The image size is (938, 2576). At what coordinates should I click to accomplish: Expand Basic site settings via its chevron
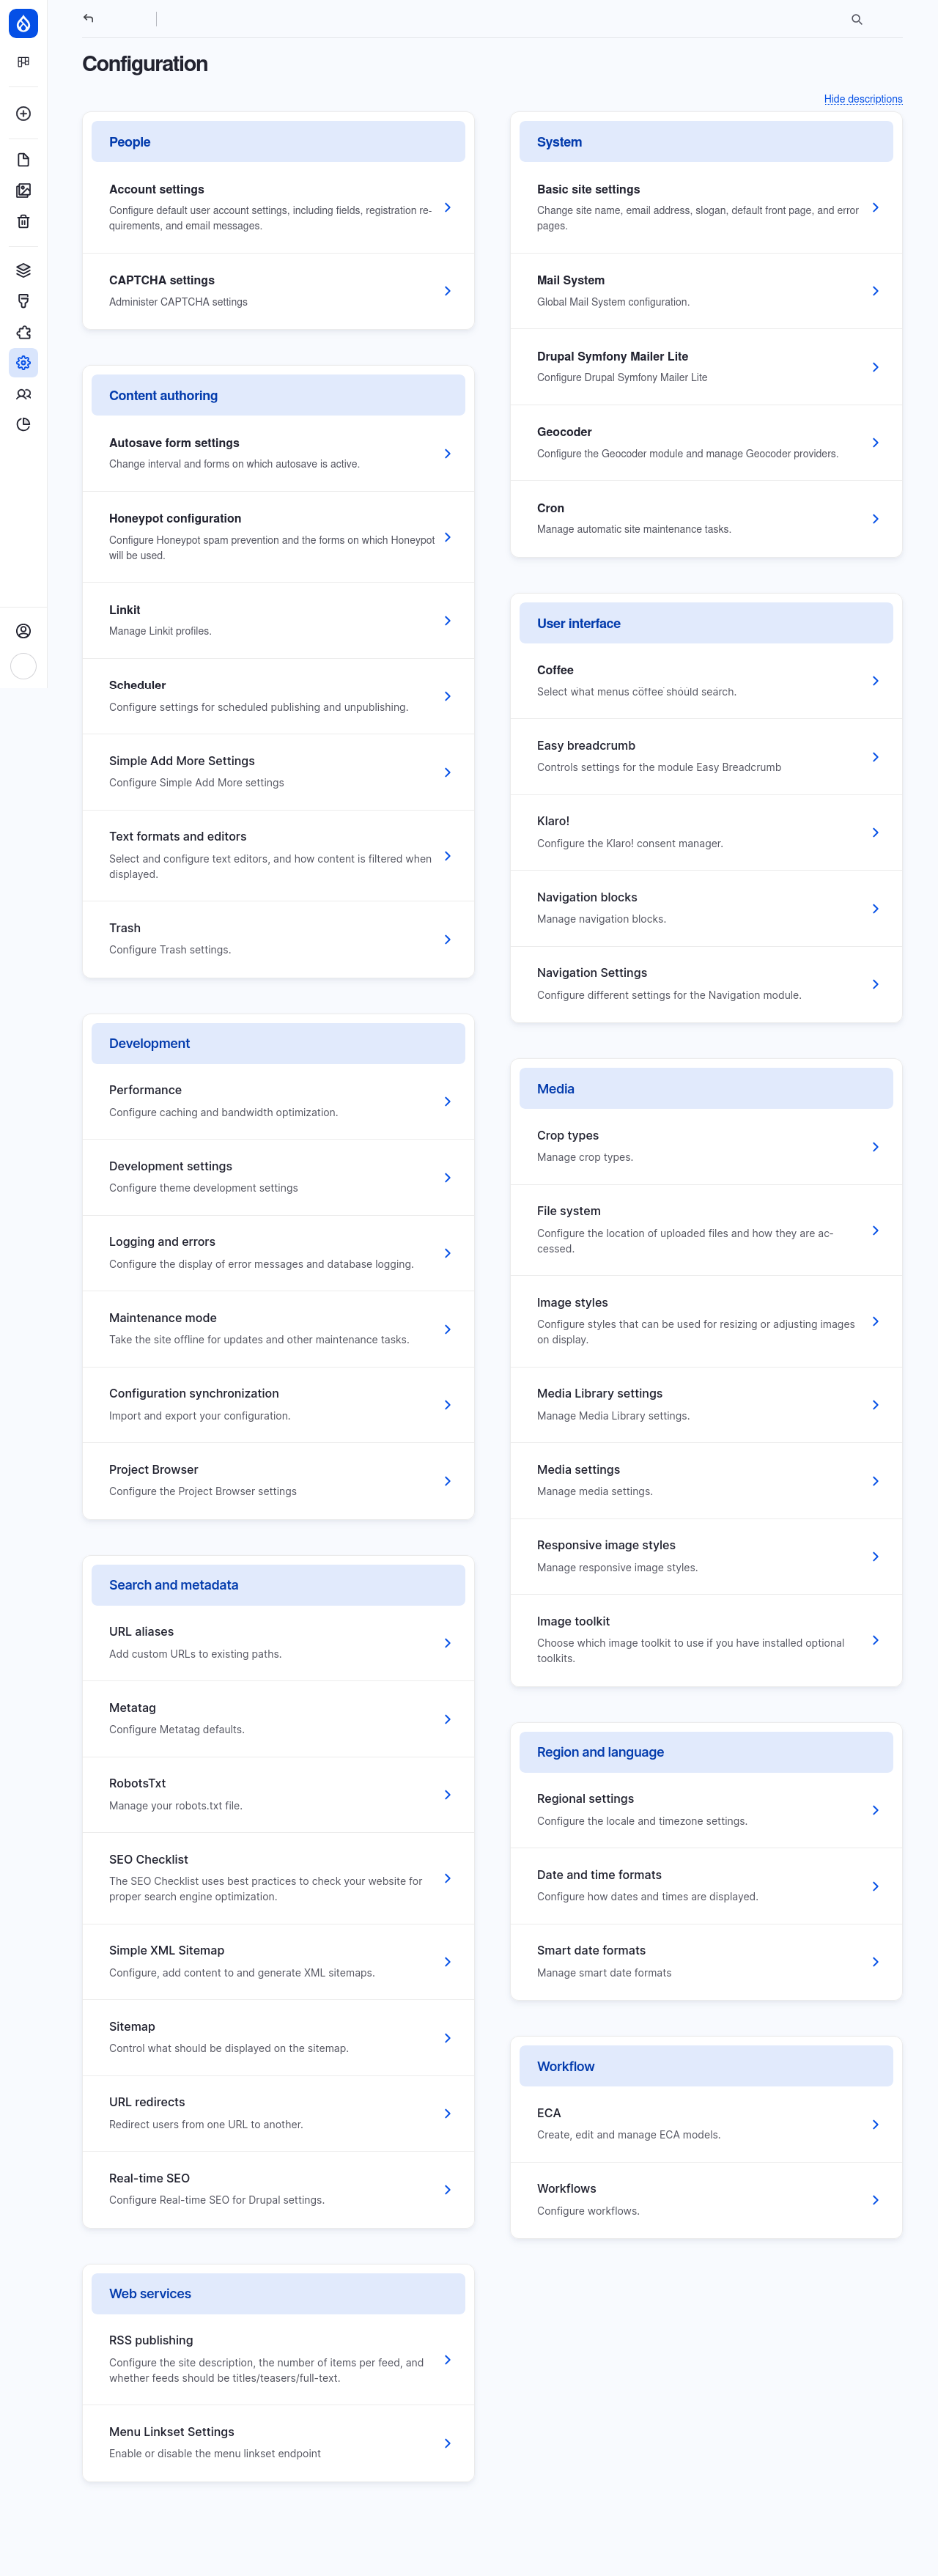click(876, 208)
